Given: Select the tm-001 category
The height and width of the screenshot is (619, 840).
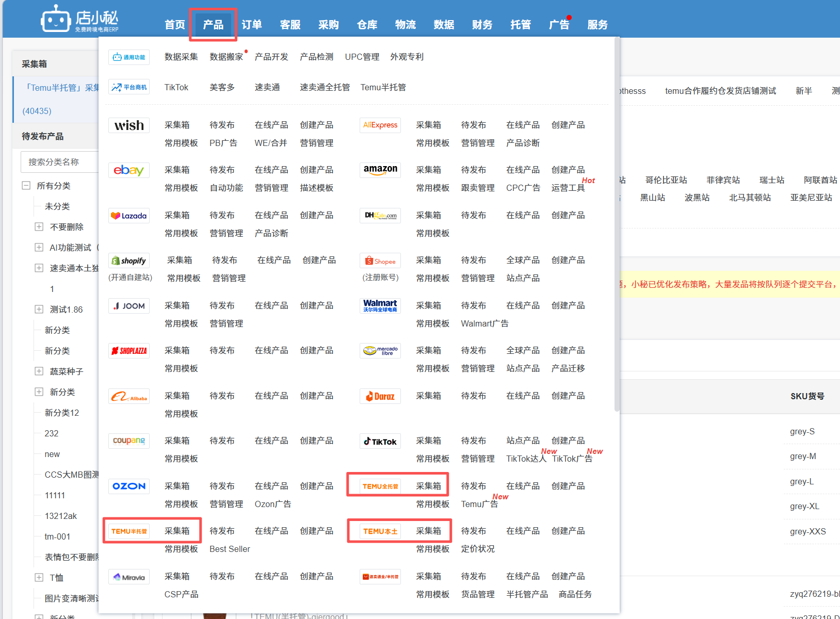Looking at the screenshot, I should click(x=57, y=536).
